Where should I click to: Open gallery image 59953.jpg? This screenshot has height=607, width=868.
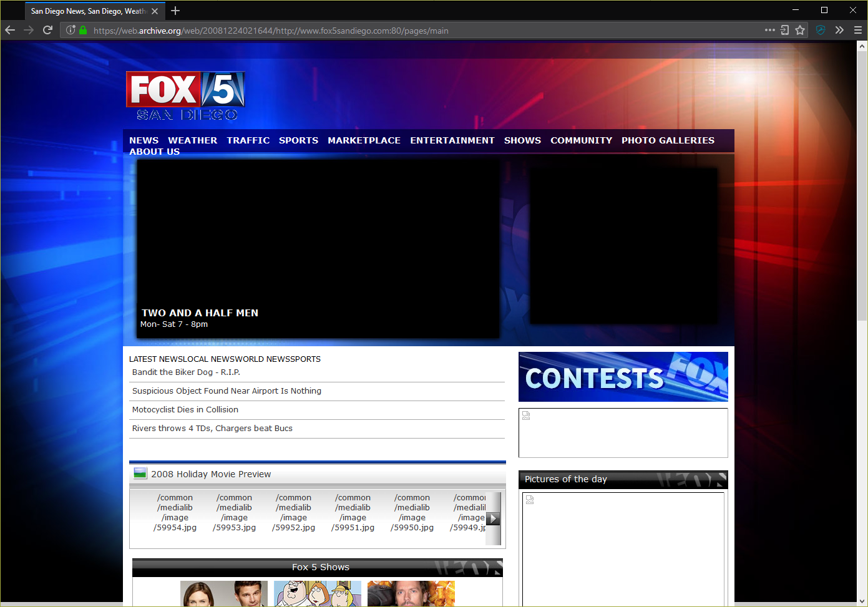pos(235,513)
